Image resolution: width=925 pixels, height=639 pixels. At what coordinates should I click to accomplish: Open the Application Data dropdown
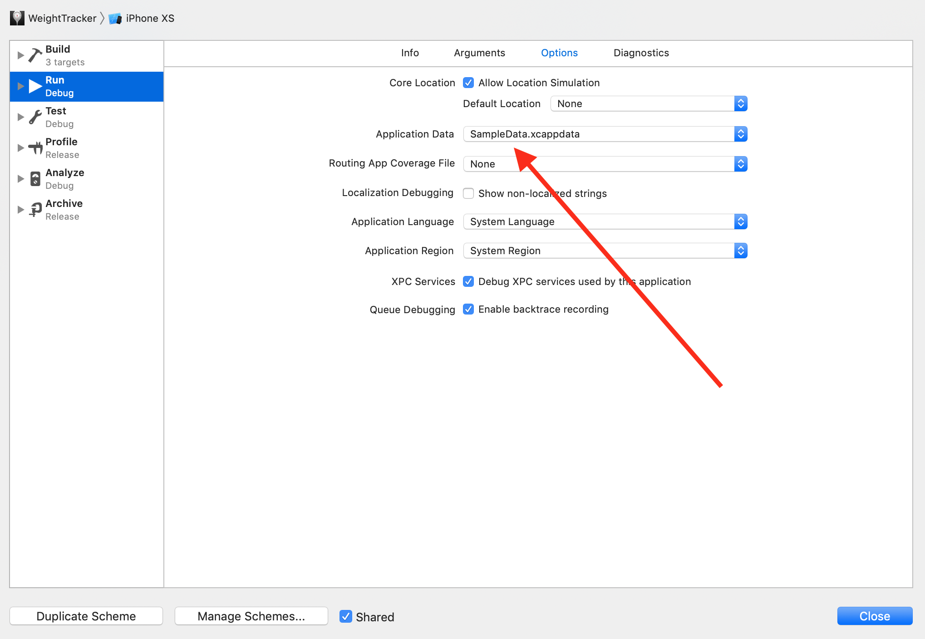tap(605, 134)
